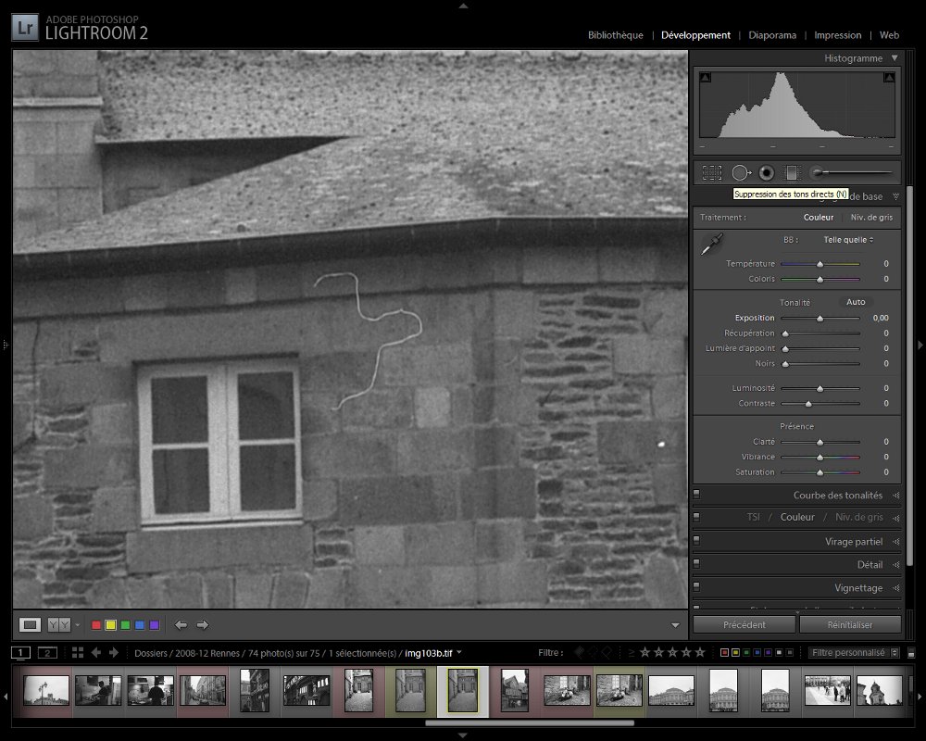The width and height of the screenshot is (926, 741).
Task: Toggle filters on/off switch
Action: click(911, 653)
